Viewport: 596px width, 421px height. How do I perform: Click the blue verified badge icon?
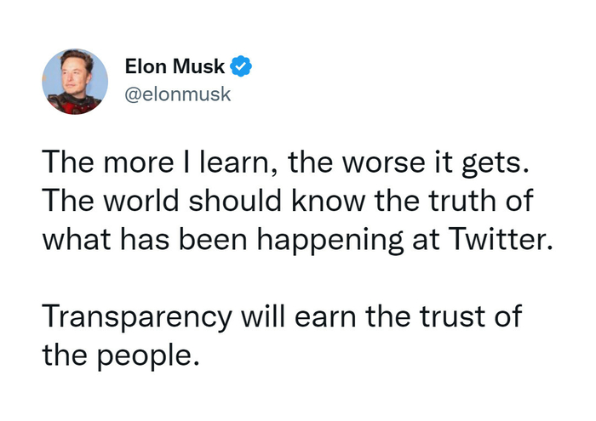tap(241, 65)
